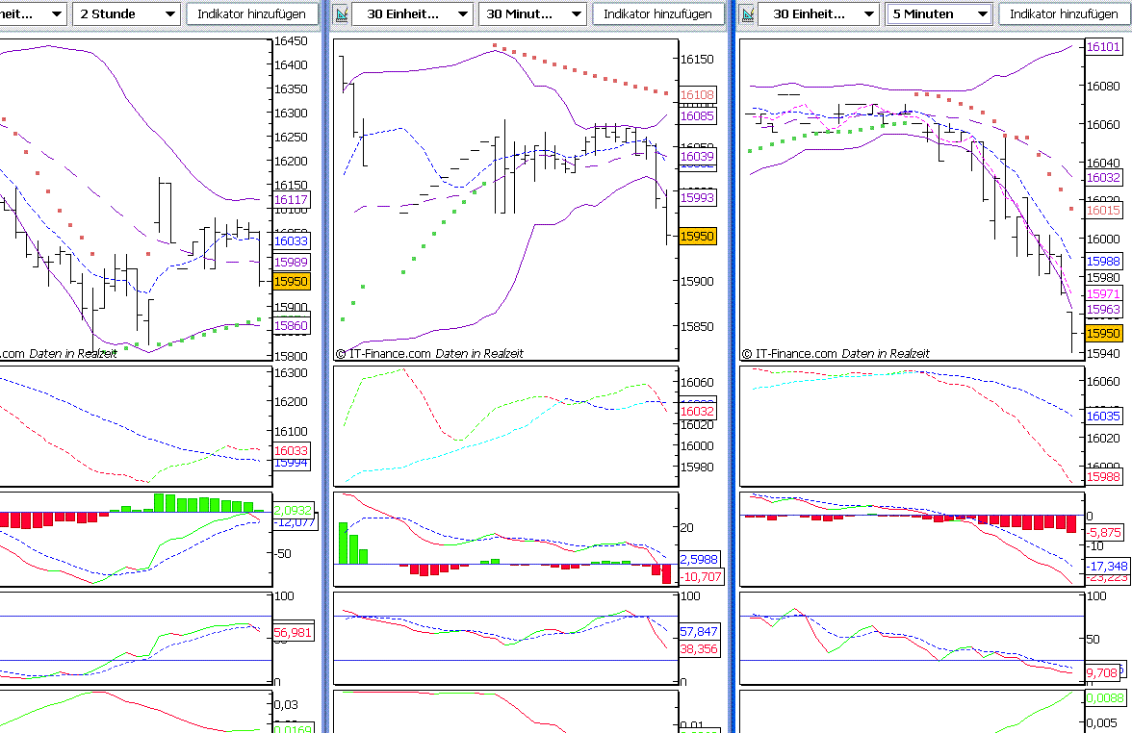The image size is (1132, 733).
Task: Select the -12,077 value label in the 2-hour chart
Action: coord(295,522)
